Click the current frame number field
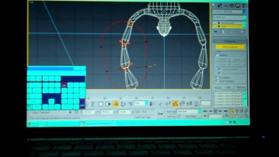This screenshot has width=279, height=157. click(x=215, y=116)
